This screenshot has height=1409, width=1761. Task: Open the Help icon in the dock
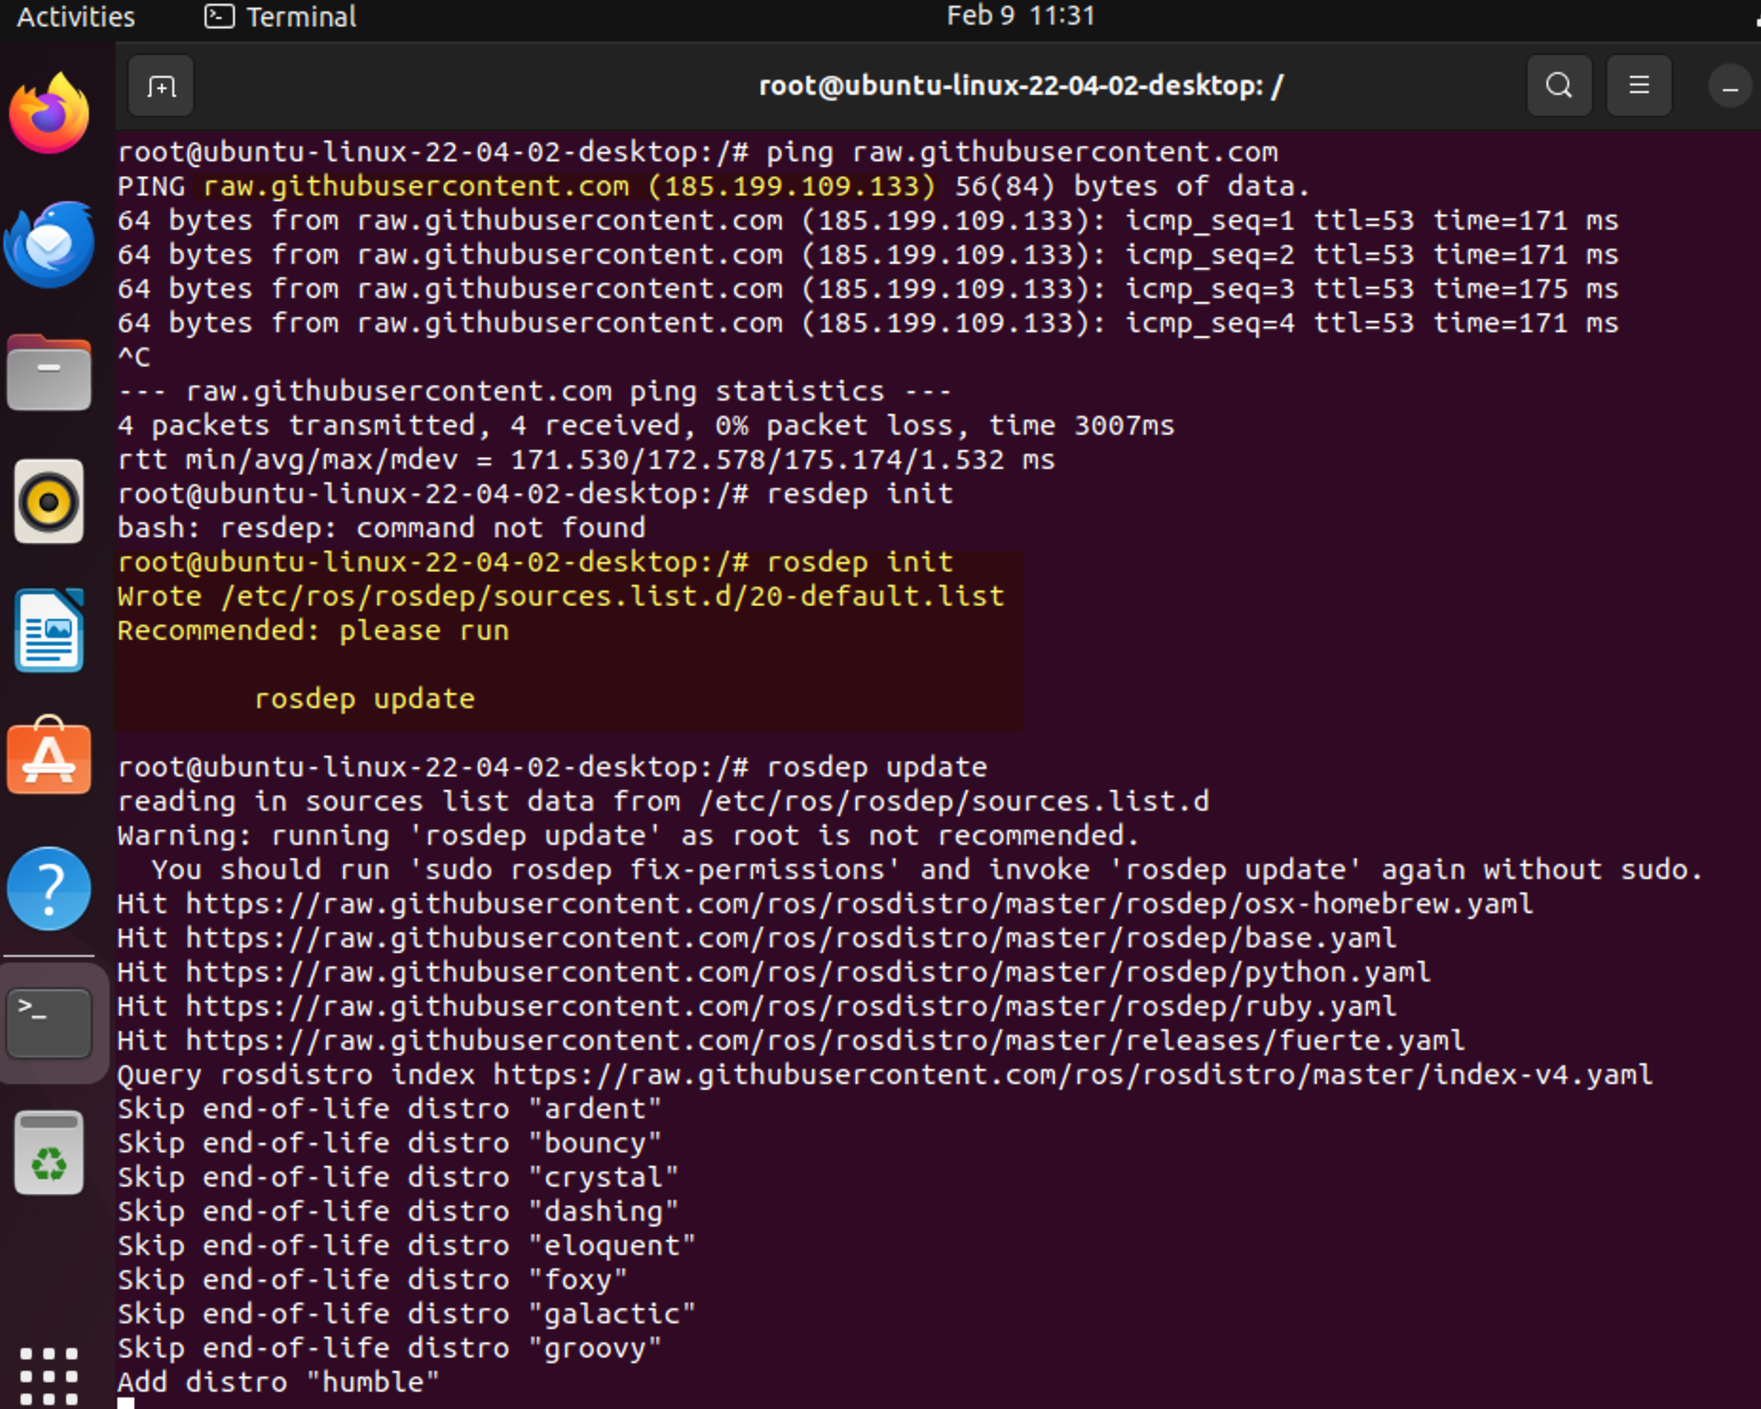click(49, 889)
